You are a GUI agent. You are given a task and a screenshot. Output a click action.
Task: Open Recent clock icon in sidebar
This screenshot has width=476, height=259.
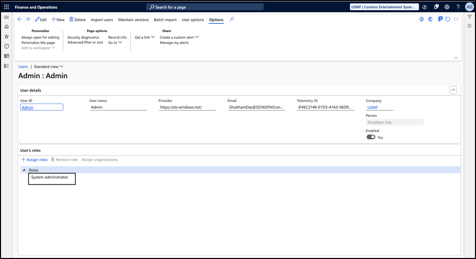(7, 46)
